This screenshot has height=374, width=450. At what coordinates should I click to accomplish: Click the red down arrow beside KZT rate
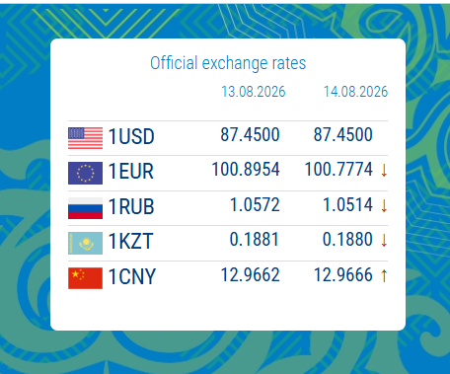pyautogui.click(x=384, y=241)
